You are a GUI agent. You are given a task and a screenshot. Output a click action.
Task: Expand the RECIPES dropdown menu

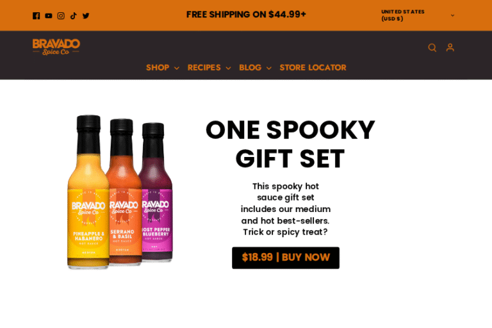(209, 67)
